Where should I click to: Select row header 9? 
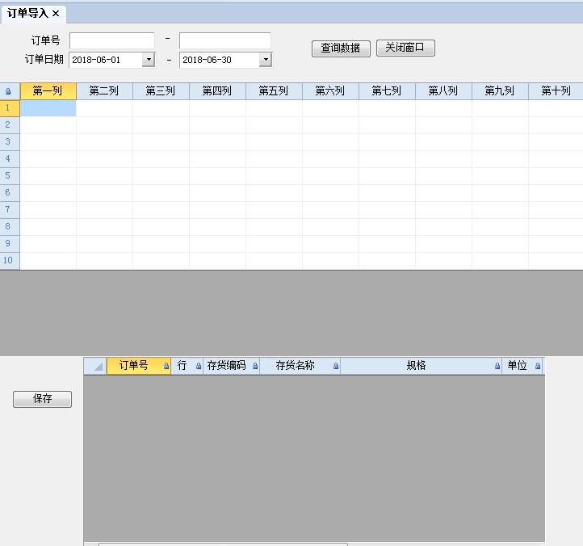click(x=10, y=244)
